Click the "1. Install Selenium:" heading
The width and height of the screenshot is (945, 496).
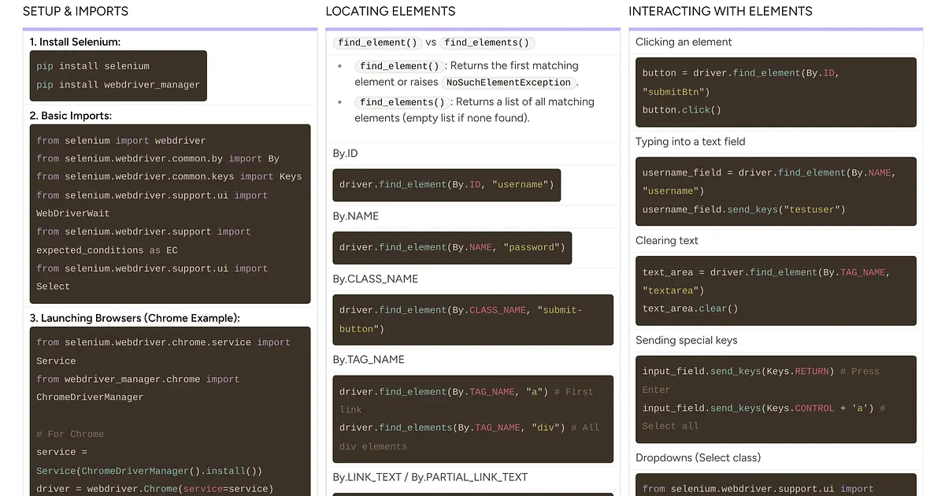73,42
